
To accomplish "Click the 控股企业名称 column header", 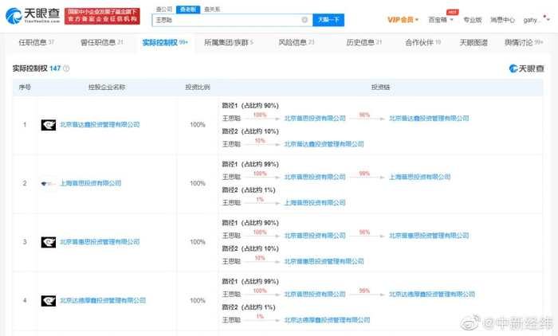I will coord(107,88).
